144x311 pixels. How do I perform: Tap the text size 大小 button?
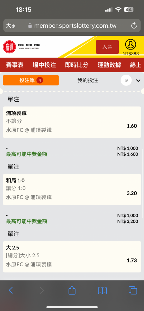11,26
